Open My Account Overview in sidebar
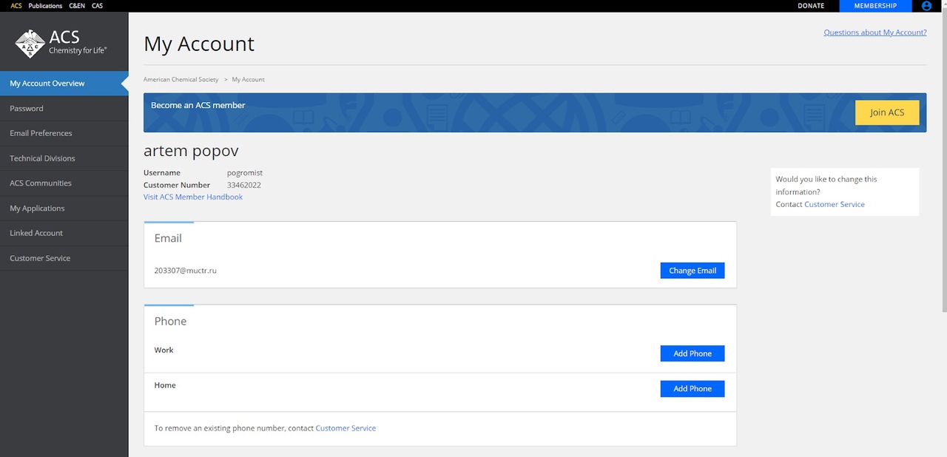 (64, 84)
